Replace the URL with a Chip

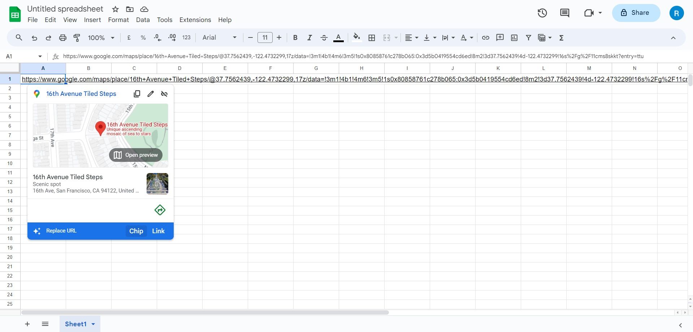(136, 231)
